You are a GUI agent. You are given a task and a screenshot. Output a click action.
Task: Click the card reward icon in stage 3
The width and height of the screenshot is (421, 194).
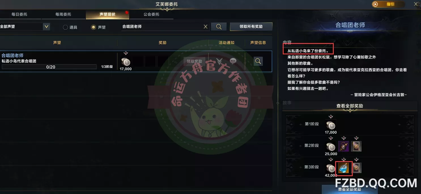click(x=357, y=168)
